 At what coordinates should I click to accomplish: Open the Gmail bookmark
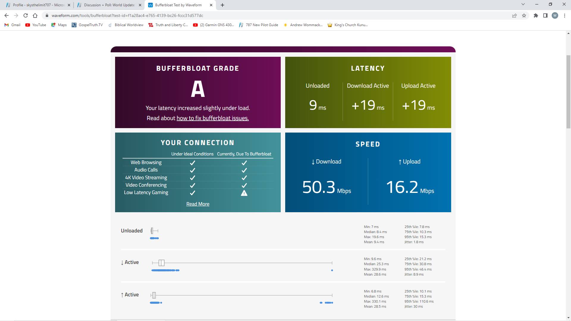(x=12, y=25)
